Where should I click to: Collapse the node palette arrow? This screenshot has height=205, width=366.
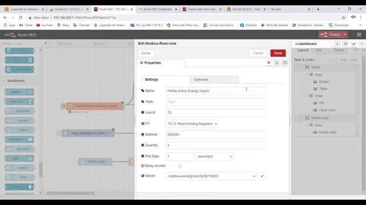pos(46,43)
